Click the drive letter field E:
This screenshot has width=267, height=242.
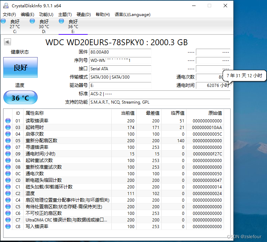(120, 86)
